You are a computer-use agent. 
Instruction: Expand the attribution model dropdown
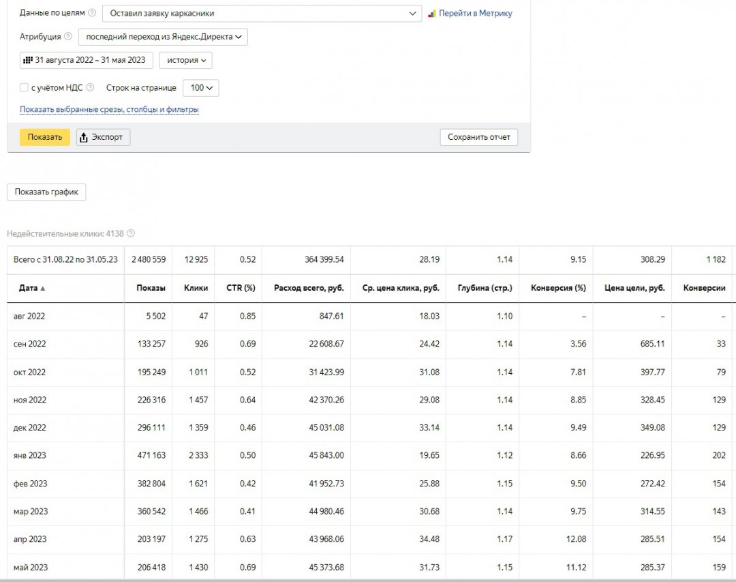point(163,37)
